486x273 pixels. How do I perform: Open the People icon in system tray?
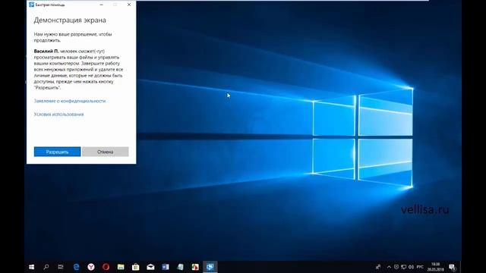click(378, 267)
